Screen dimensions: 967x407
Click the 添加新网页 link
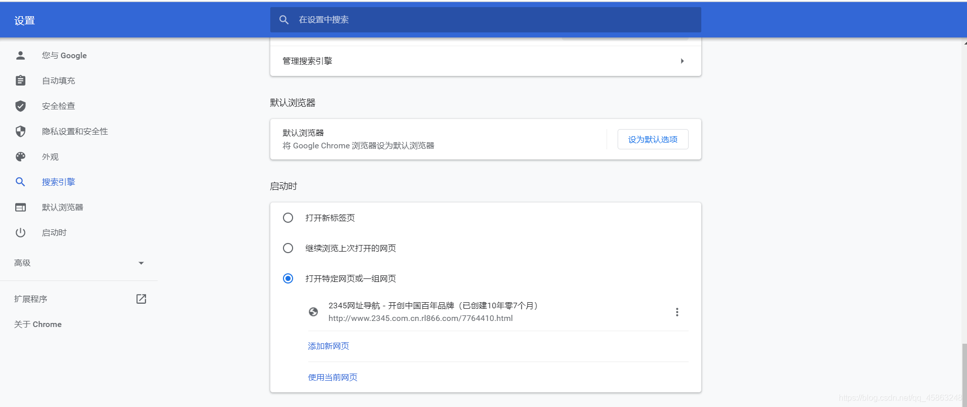coord(329,346)
